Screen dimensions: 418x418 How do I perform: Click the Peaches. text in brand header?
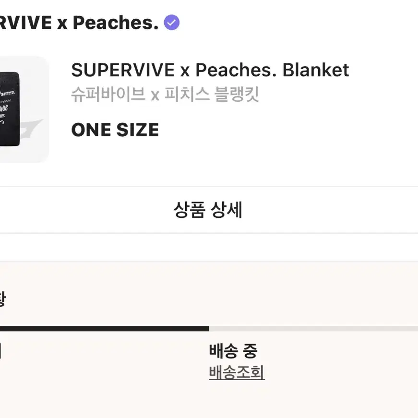click(116, 23)
